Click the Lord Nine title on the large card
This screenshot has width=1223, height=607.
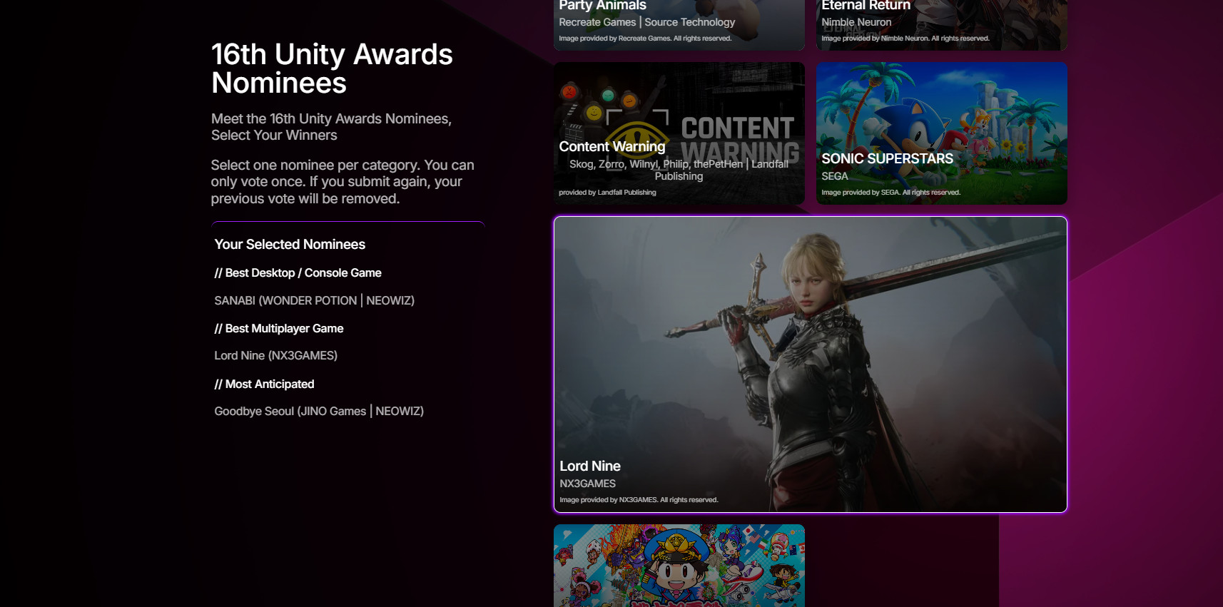(590, 466)
